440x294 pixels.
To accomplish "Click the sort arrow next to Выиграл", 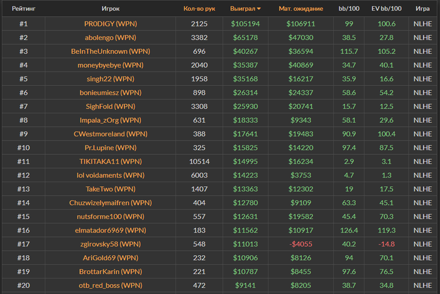I will coord(259,9).
